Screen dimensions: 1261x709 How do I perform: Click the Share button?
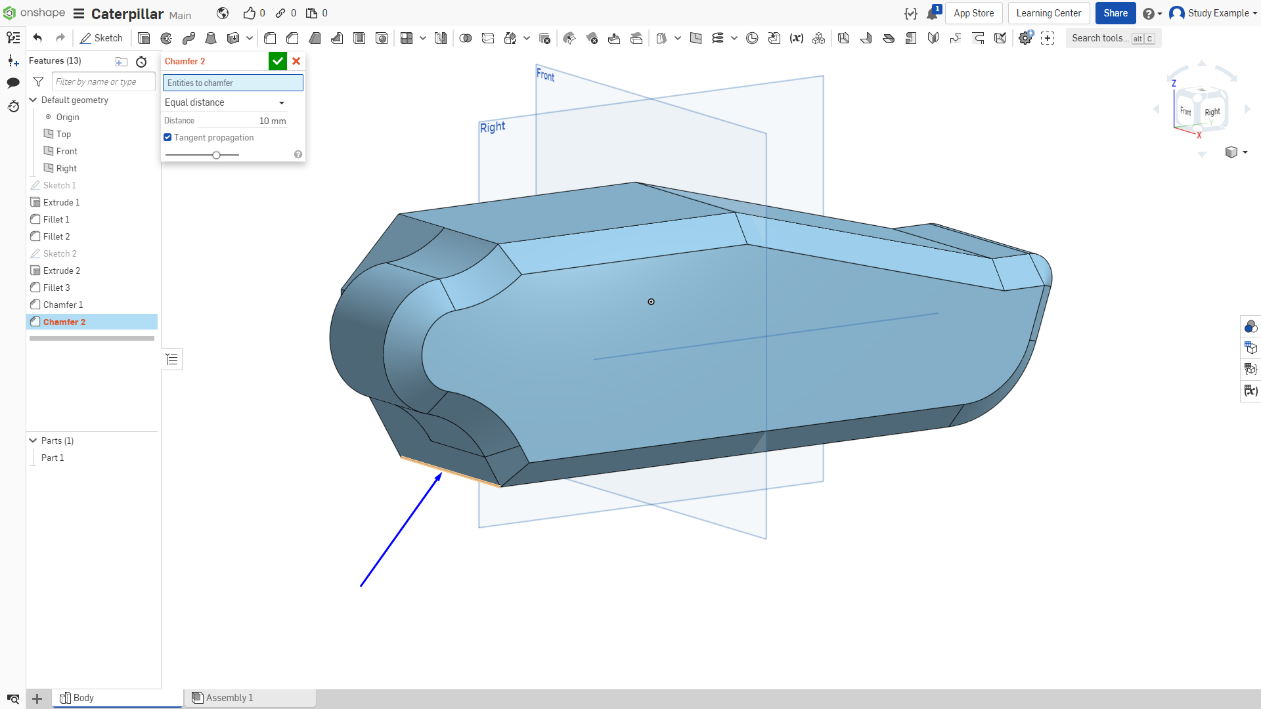tap(1115, 13)
